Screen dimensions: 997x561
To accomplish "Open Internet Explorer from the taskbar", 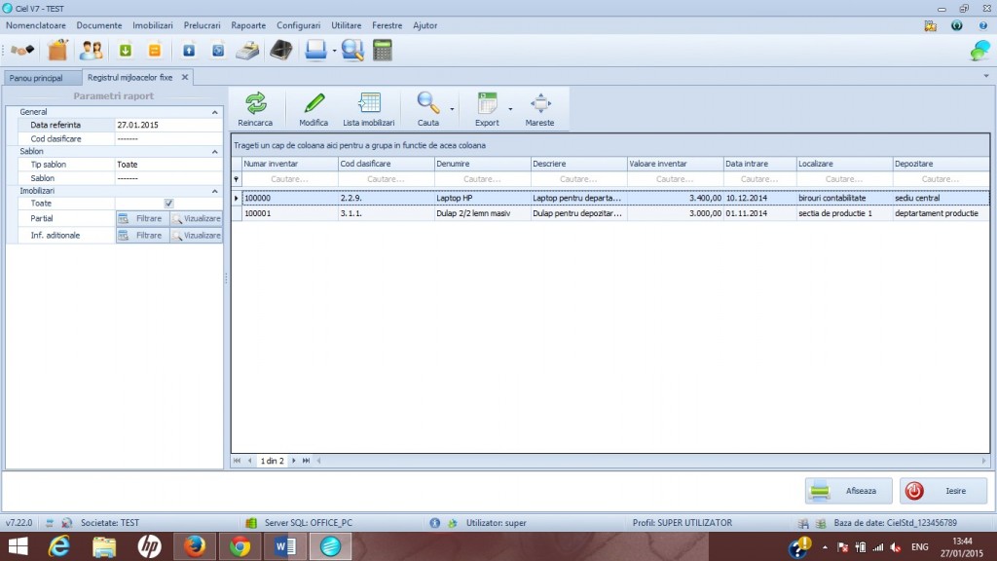I will coord(59,546).
